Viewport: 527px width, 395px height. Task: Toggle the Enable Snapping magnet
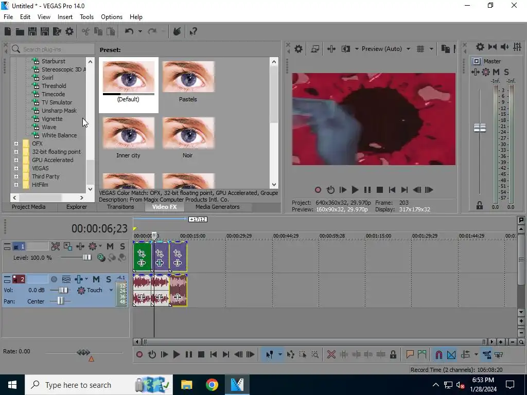438,355
